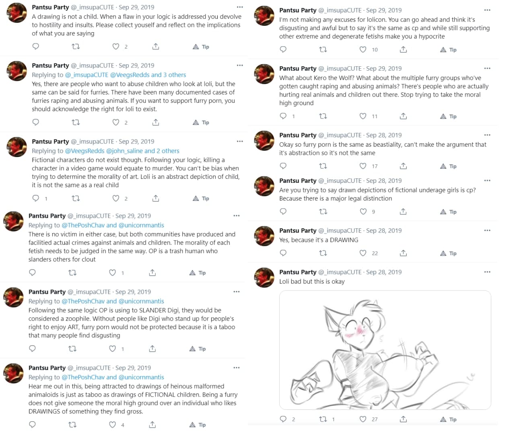The width and height of the screenshot is (515, 442).
Task: Reply to the sketch tweet with 2 comments
Action: click(x=283, y=419)
